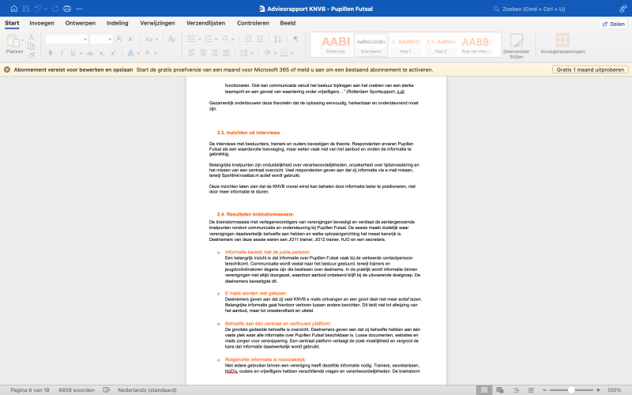632x395 pixels.
Task: Expand the font name dropdown
Action: [x=85, y=39]
